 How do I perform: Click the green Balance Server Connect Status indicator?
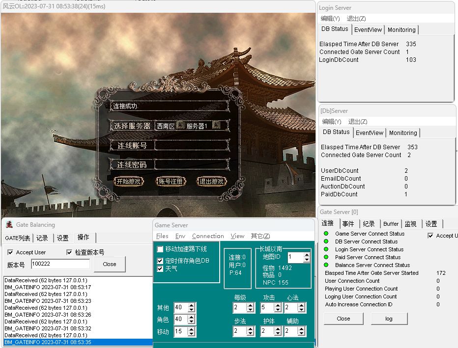[326, 265]
